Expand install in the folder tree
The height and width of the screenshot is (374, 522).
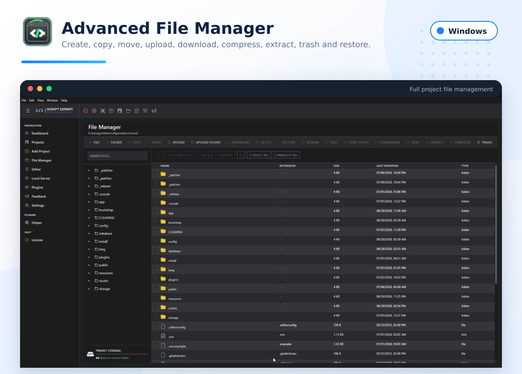[x=89, y=241]
